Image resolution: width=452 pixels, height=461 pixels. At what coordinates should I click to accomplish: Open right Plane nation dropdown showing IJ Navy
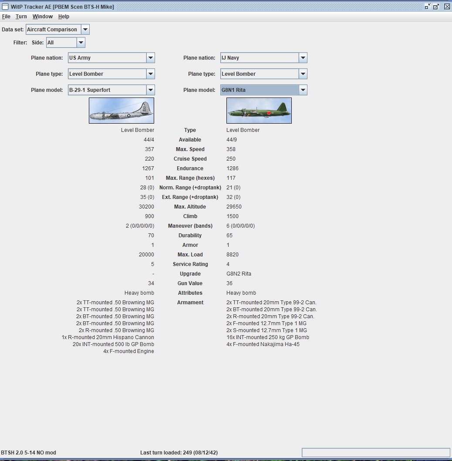coord(263,58)
